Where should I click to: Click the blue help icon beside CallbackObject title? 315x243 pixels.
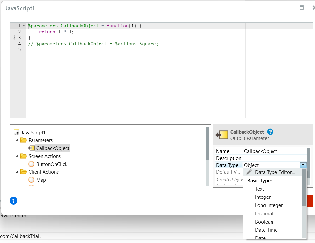coord(270,132)
